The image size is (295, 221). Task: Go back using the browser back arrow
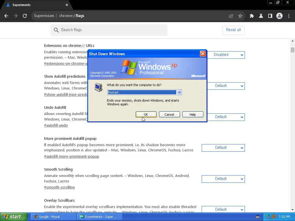pyautogui.click(x=6, y=16)
